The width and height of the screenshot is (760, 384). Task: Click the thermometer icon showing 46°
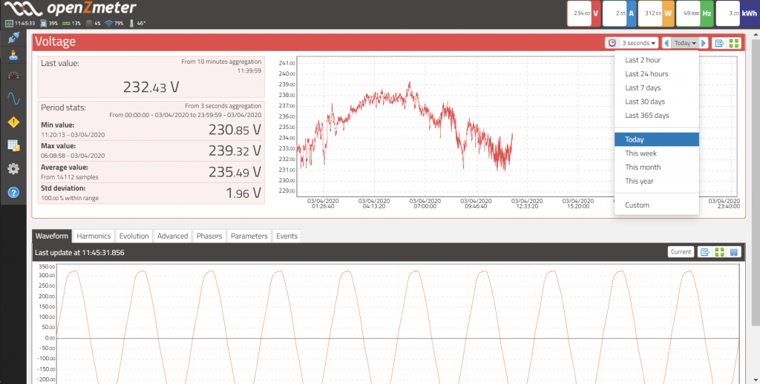point(131,23)
